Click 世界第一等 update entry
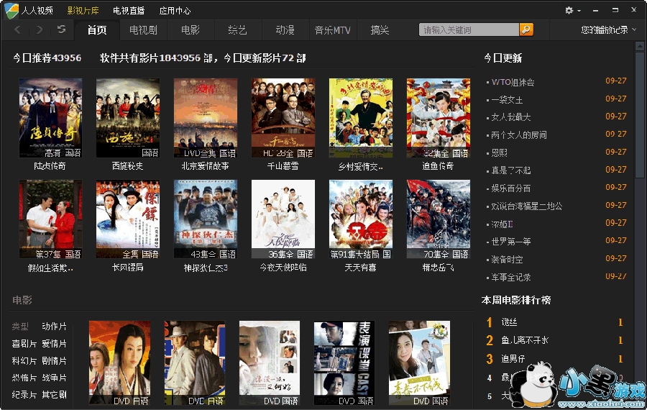This screenshot has width=647, height=410. pyautogui.click(x=511, y=242)
